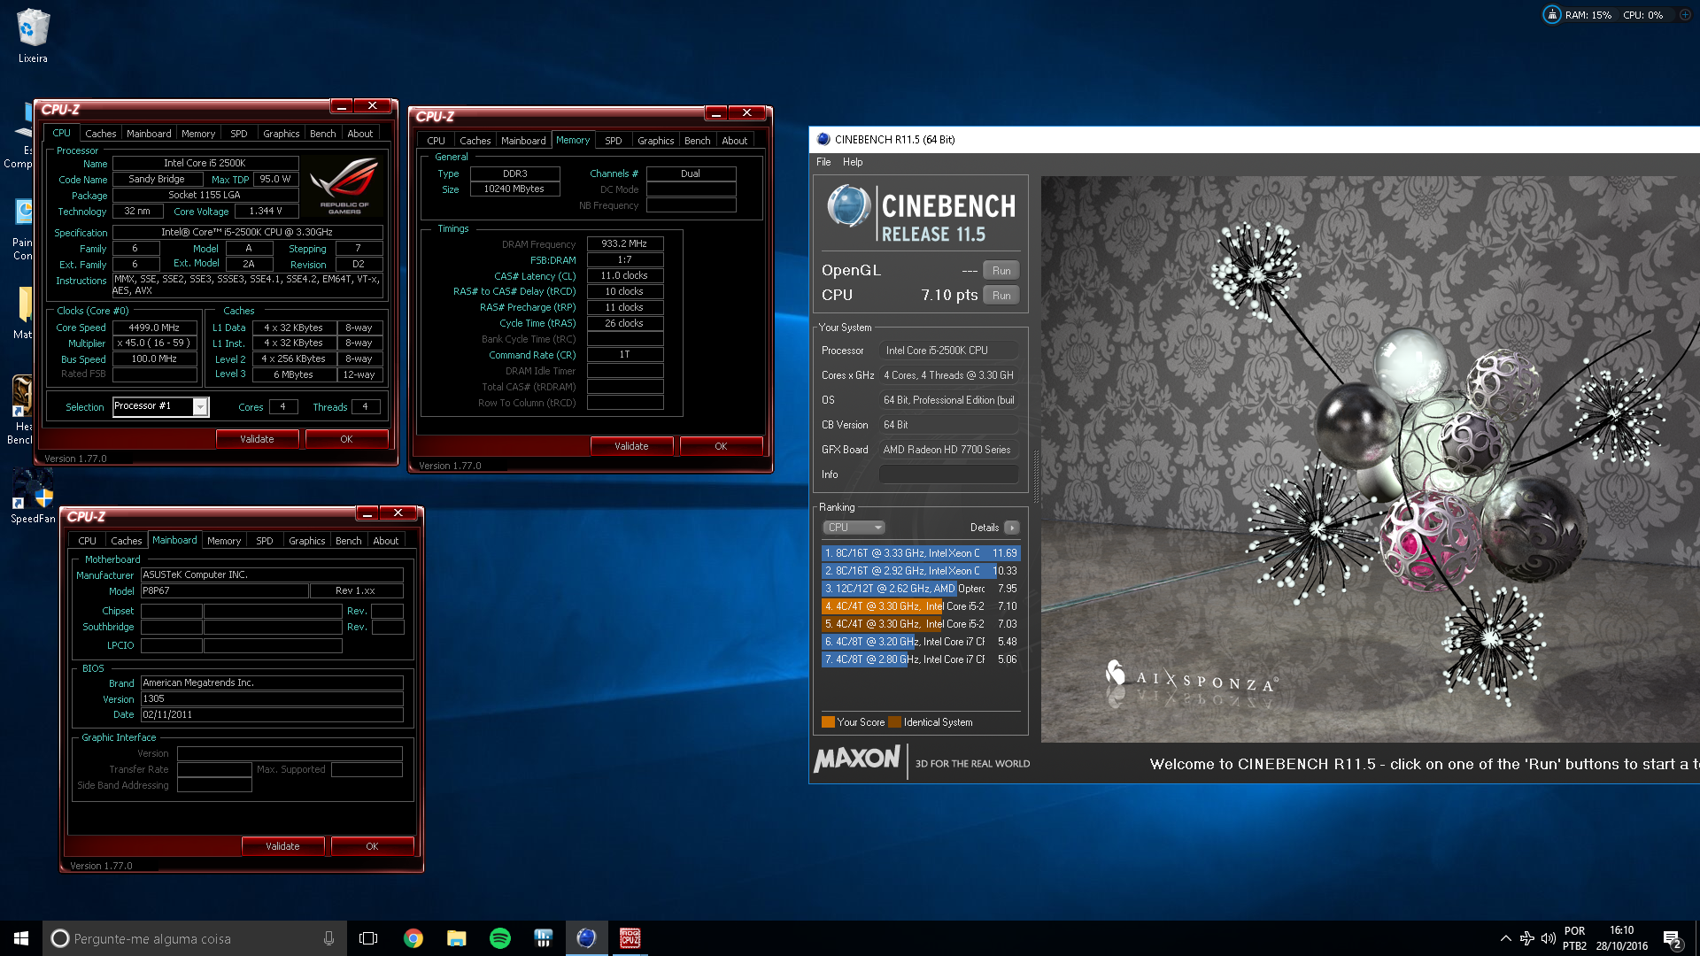
Task: Open the network tray icon
Action: [1527, 938]
